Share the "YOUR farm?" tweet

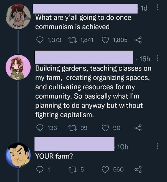(x=138, y=169)
